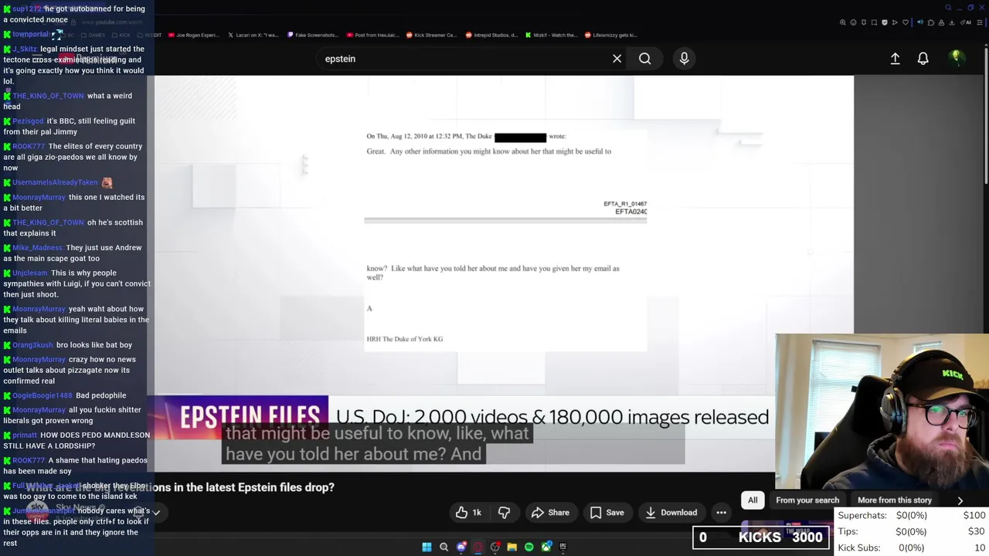Select the From your search chip
Image resolution: width=989 pixels, height=556 pixels.
coord(807,500)
